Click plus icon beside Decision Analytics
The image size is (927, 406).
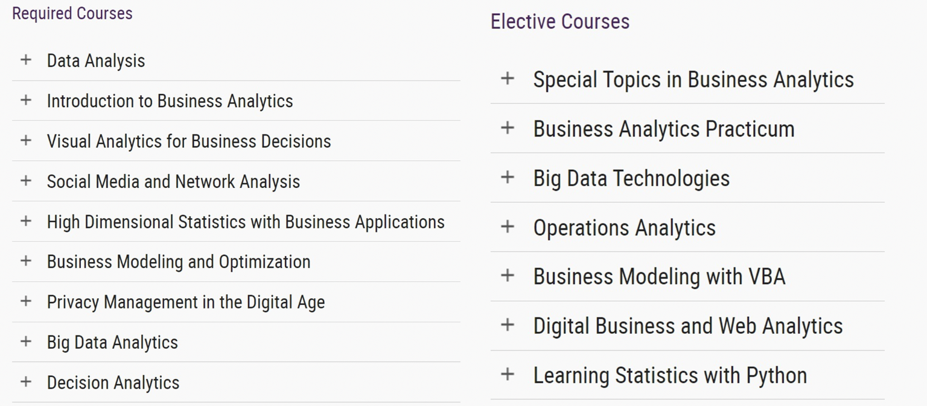[26, 382]
